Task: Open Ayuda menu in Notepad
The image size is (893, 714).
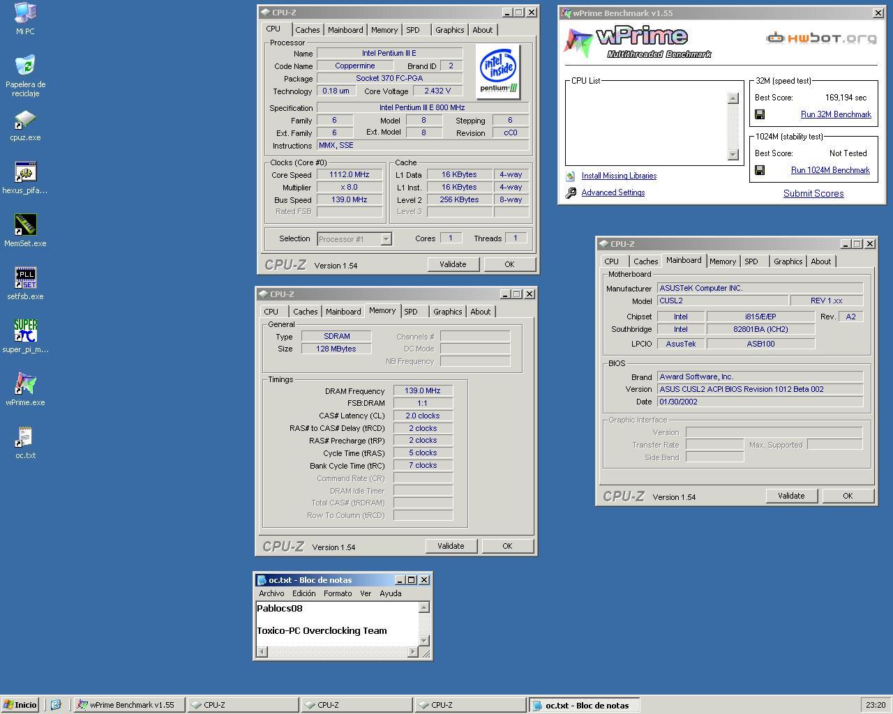Action: [x=390, y=593]
